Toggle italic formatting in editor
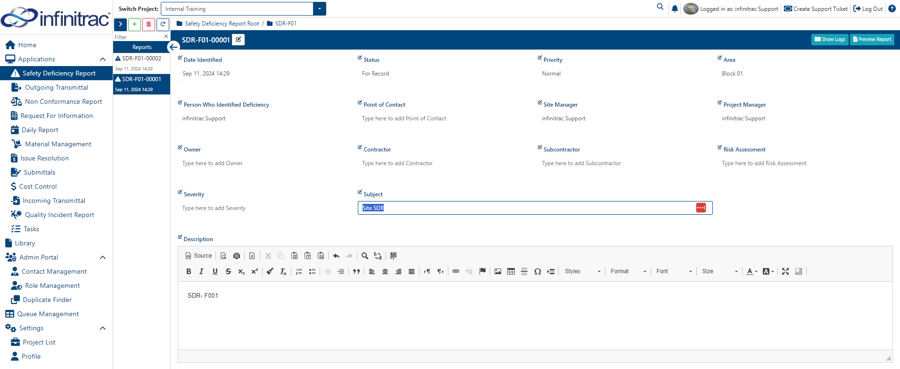The image size is (900, 369). point(201,271)
